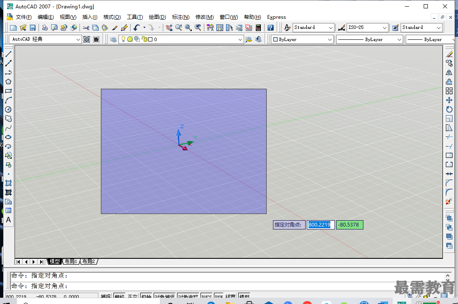Expand the layer 0 dropdown list
The height and width of the screenshot is (304, 458).
(x=240, y=39)
